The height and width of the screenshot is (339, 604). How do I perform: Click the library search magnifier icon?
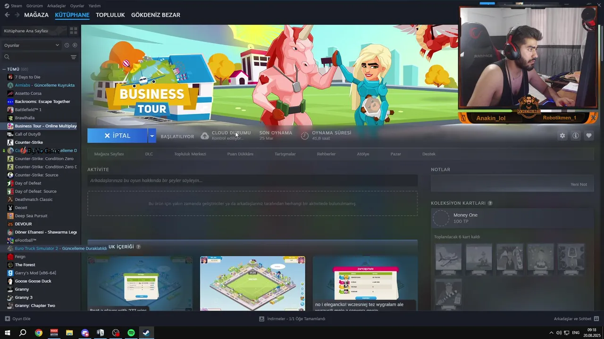point(7,57)
